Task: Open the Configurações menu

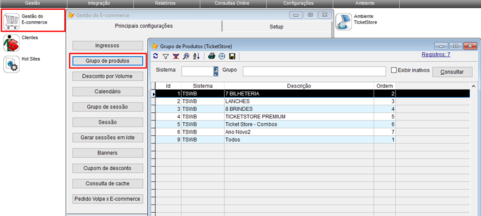Action: click(298, 3)
